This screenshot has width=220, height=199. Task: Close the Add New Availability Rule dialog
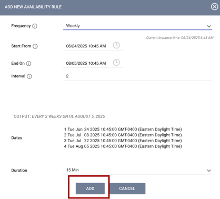(214, 7)
